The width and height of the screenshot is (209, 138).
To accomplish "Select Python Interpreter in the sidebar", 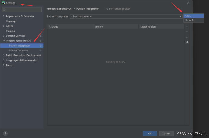I will click(22, 46).
